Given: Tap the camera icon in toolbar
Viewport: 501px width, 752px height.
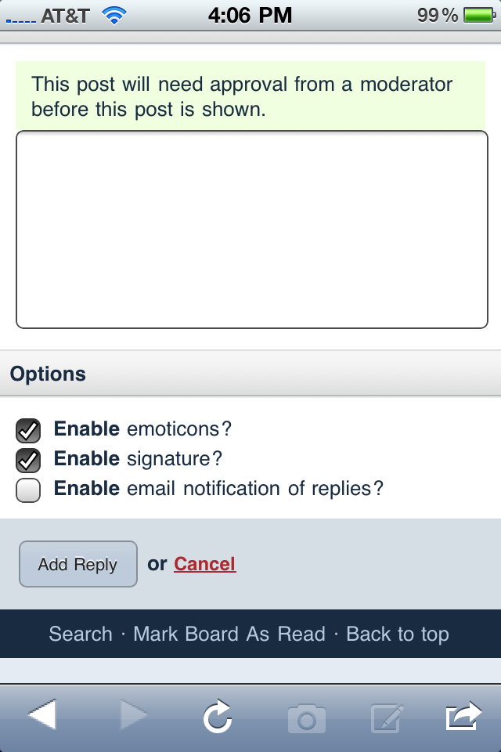Looking at the screenshot, I should pyautogui.click(x=306, y=718).
